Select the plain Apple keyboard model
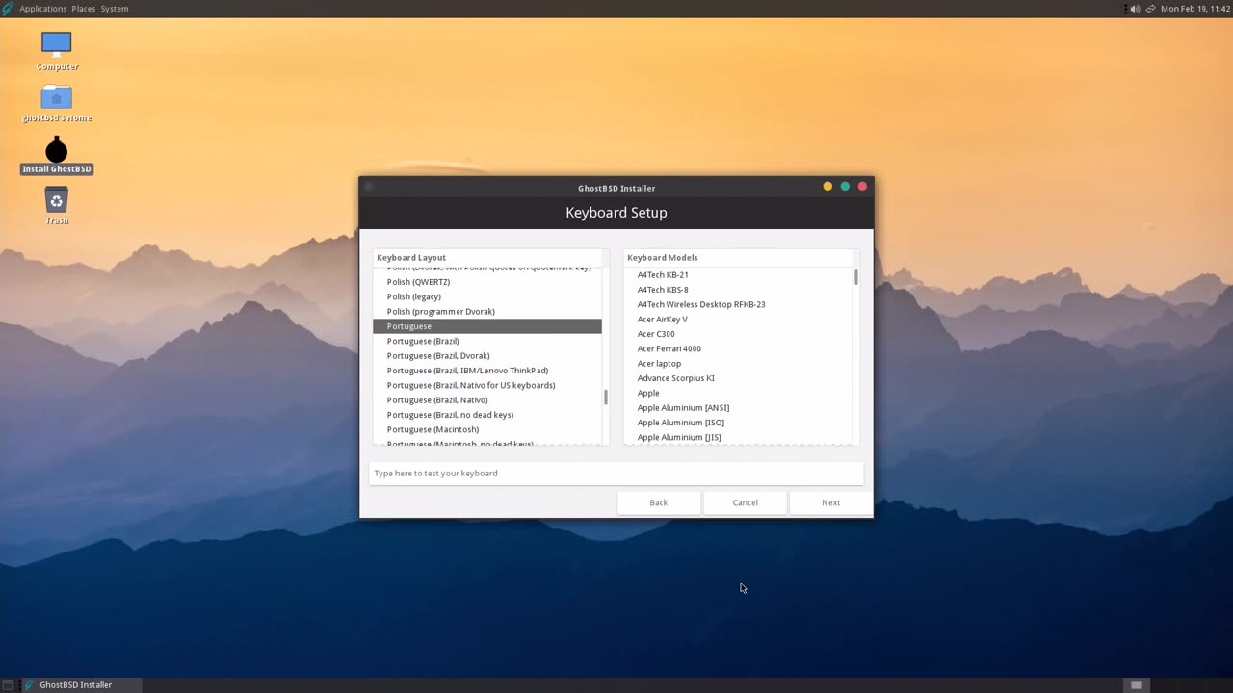Screen dimensions: 1233x693 point(737,393)
